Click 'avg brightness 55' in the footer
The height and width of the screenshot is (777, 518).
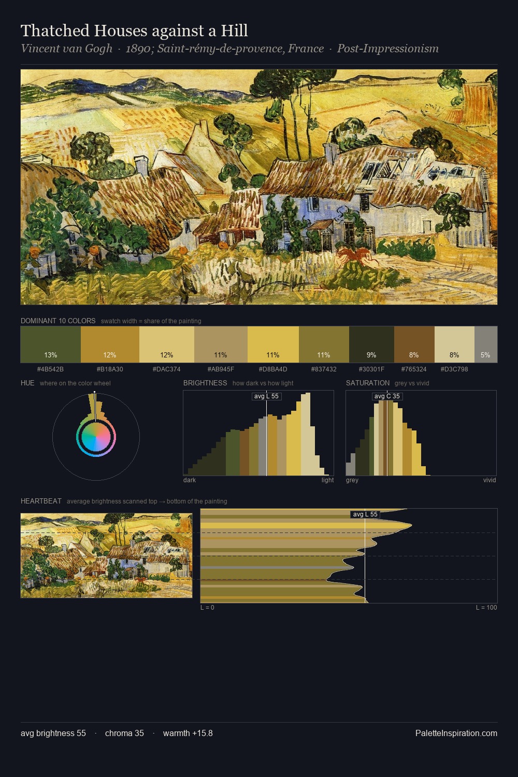53,733
